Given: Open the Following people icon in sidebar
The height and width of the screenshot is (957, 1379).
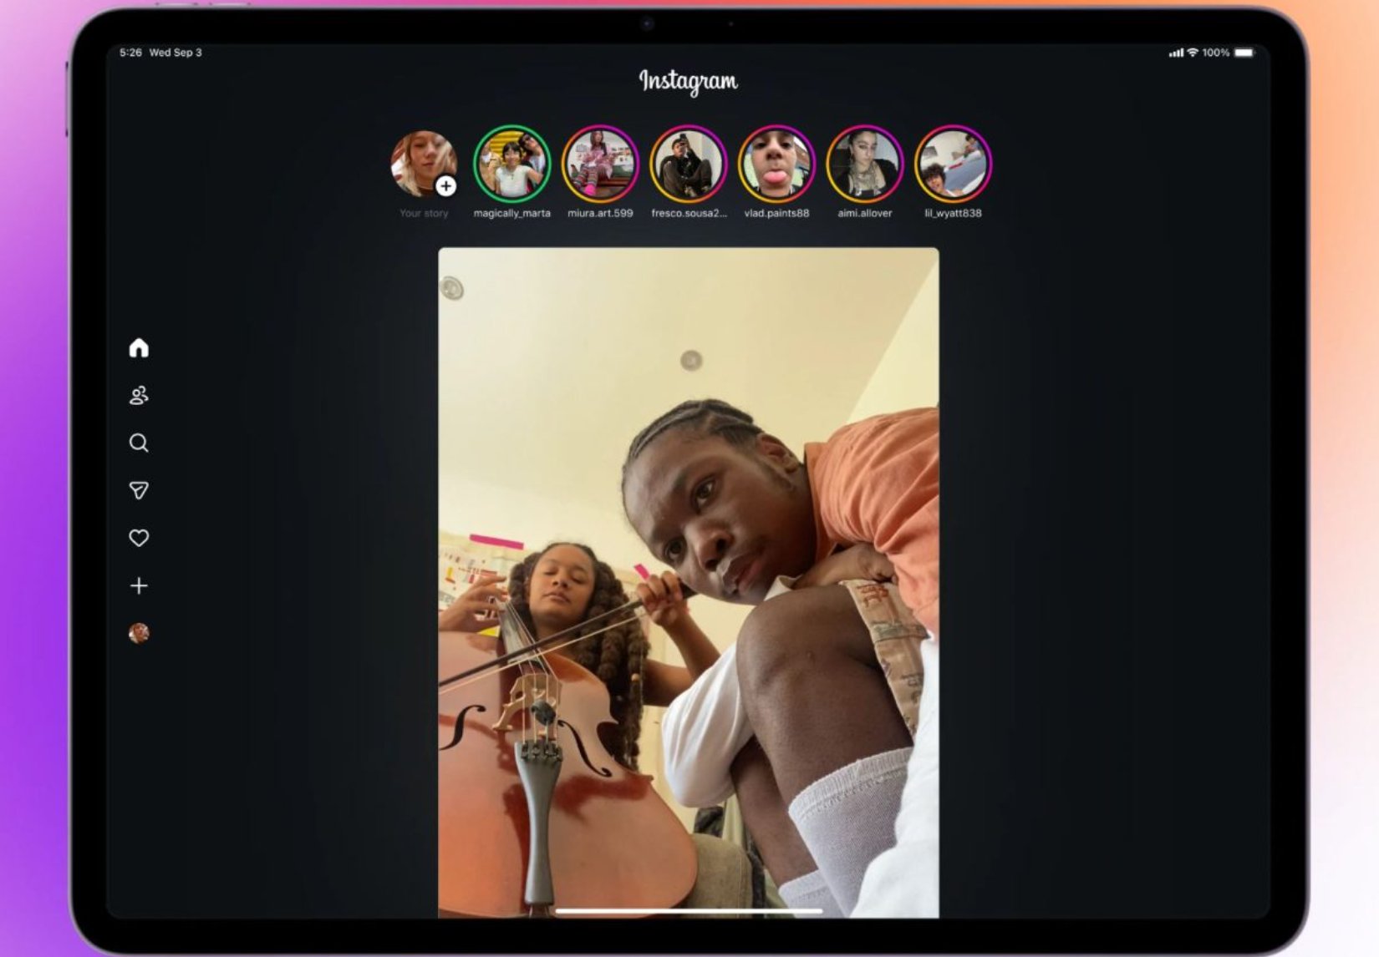Looking at the screenshot, I should (139, 395).
